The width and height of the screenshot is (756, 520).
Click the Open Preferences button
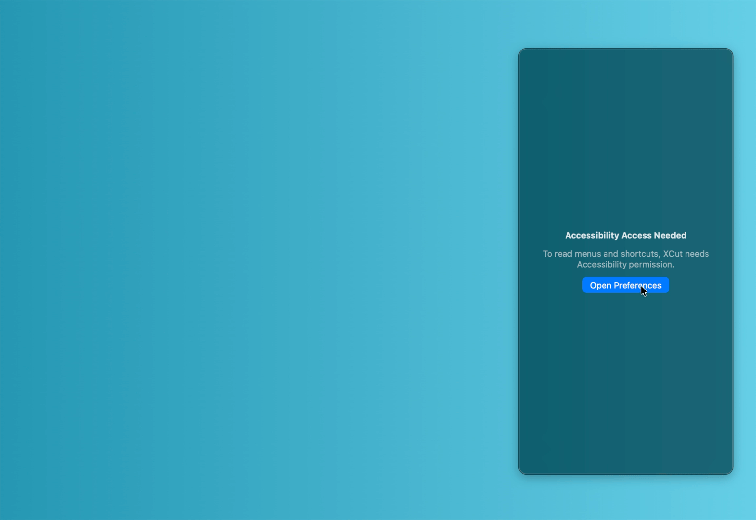[x=625, y=285]
